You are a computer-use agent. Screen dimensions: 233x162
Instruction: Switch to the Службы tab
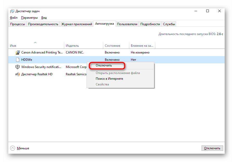pyautogui.click(x=169, y=24)
